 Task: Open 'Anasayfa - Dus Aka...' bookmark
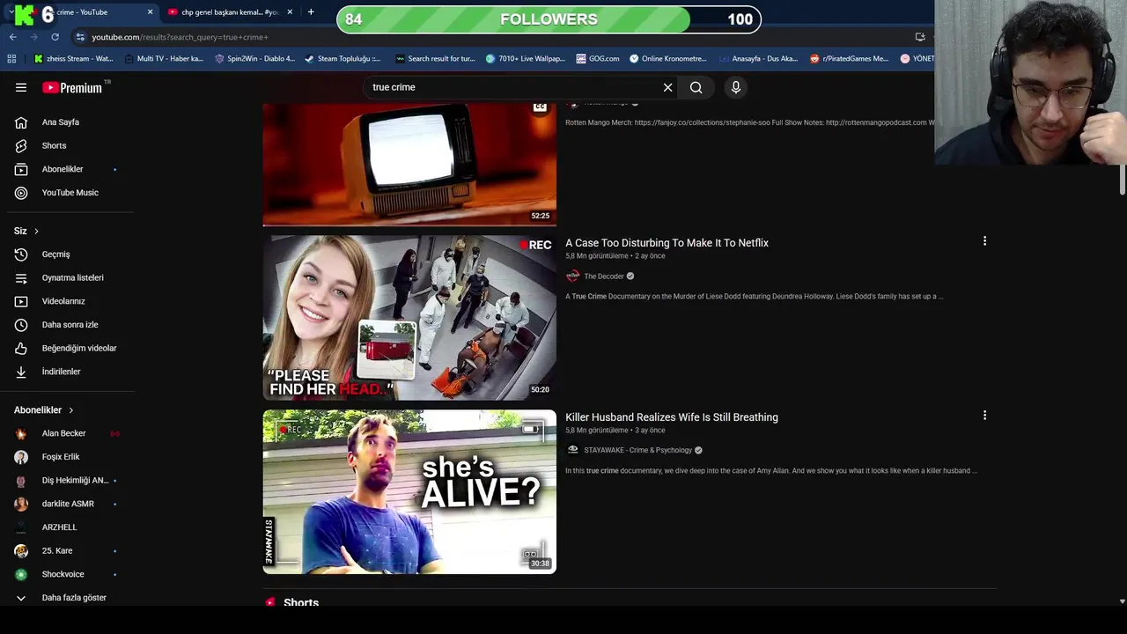point(758,59)
